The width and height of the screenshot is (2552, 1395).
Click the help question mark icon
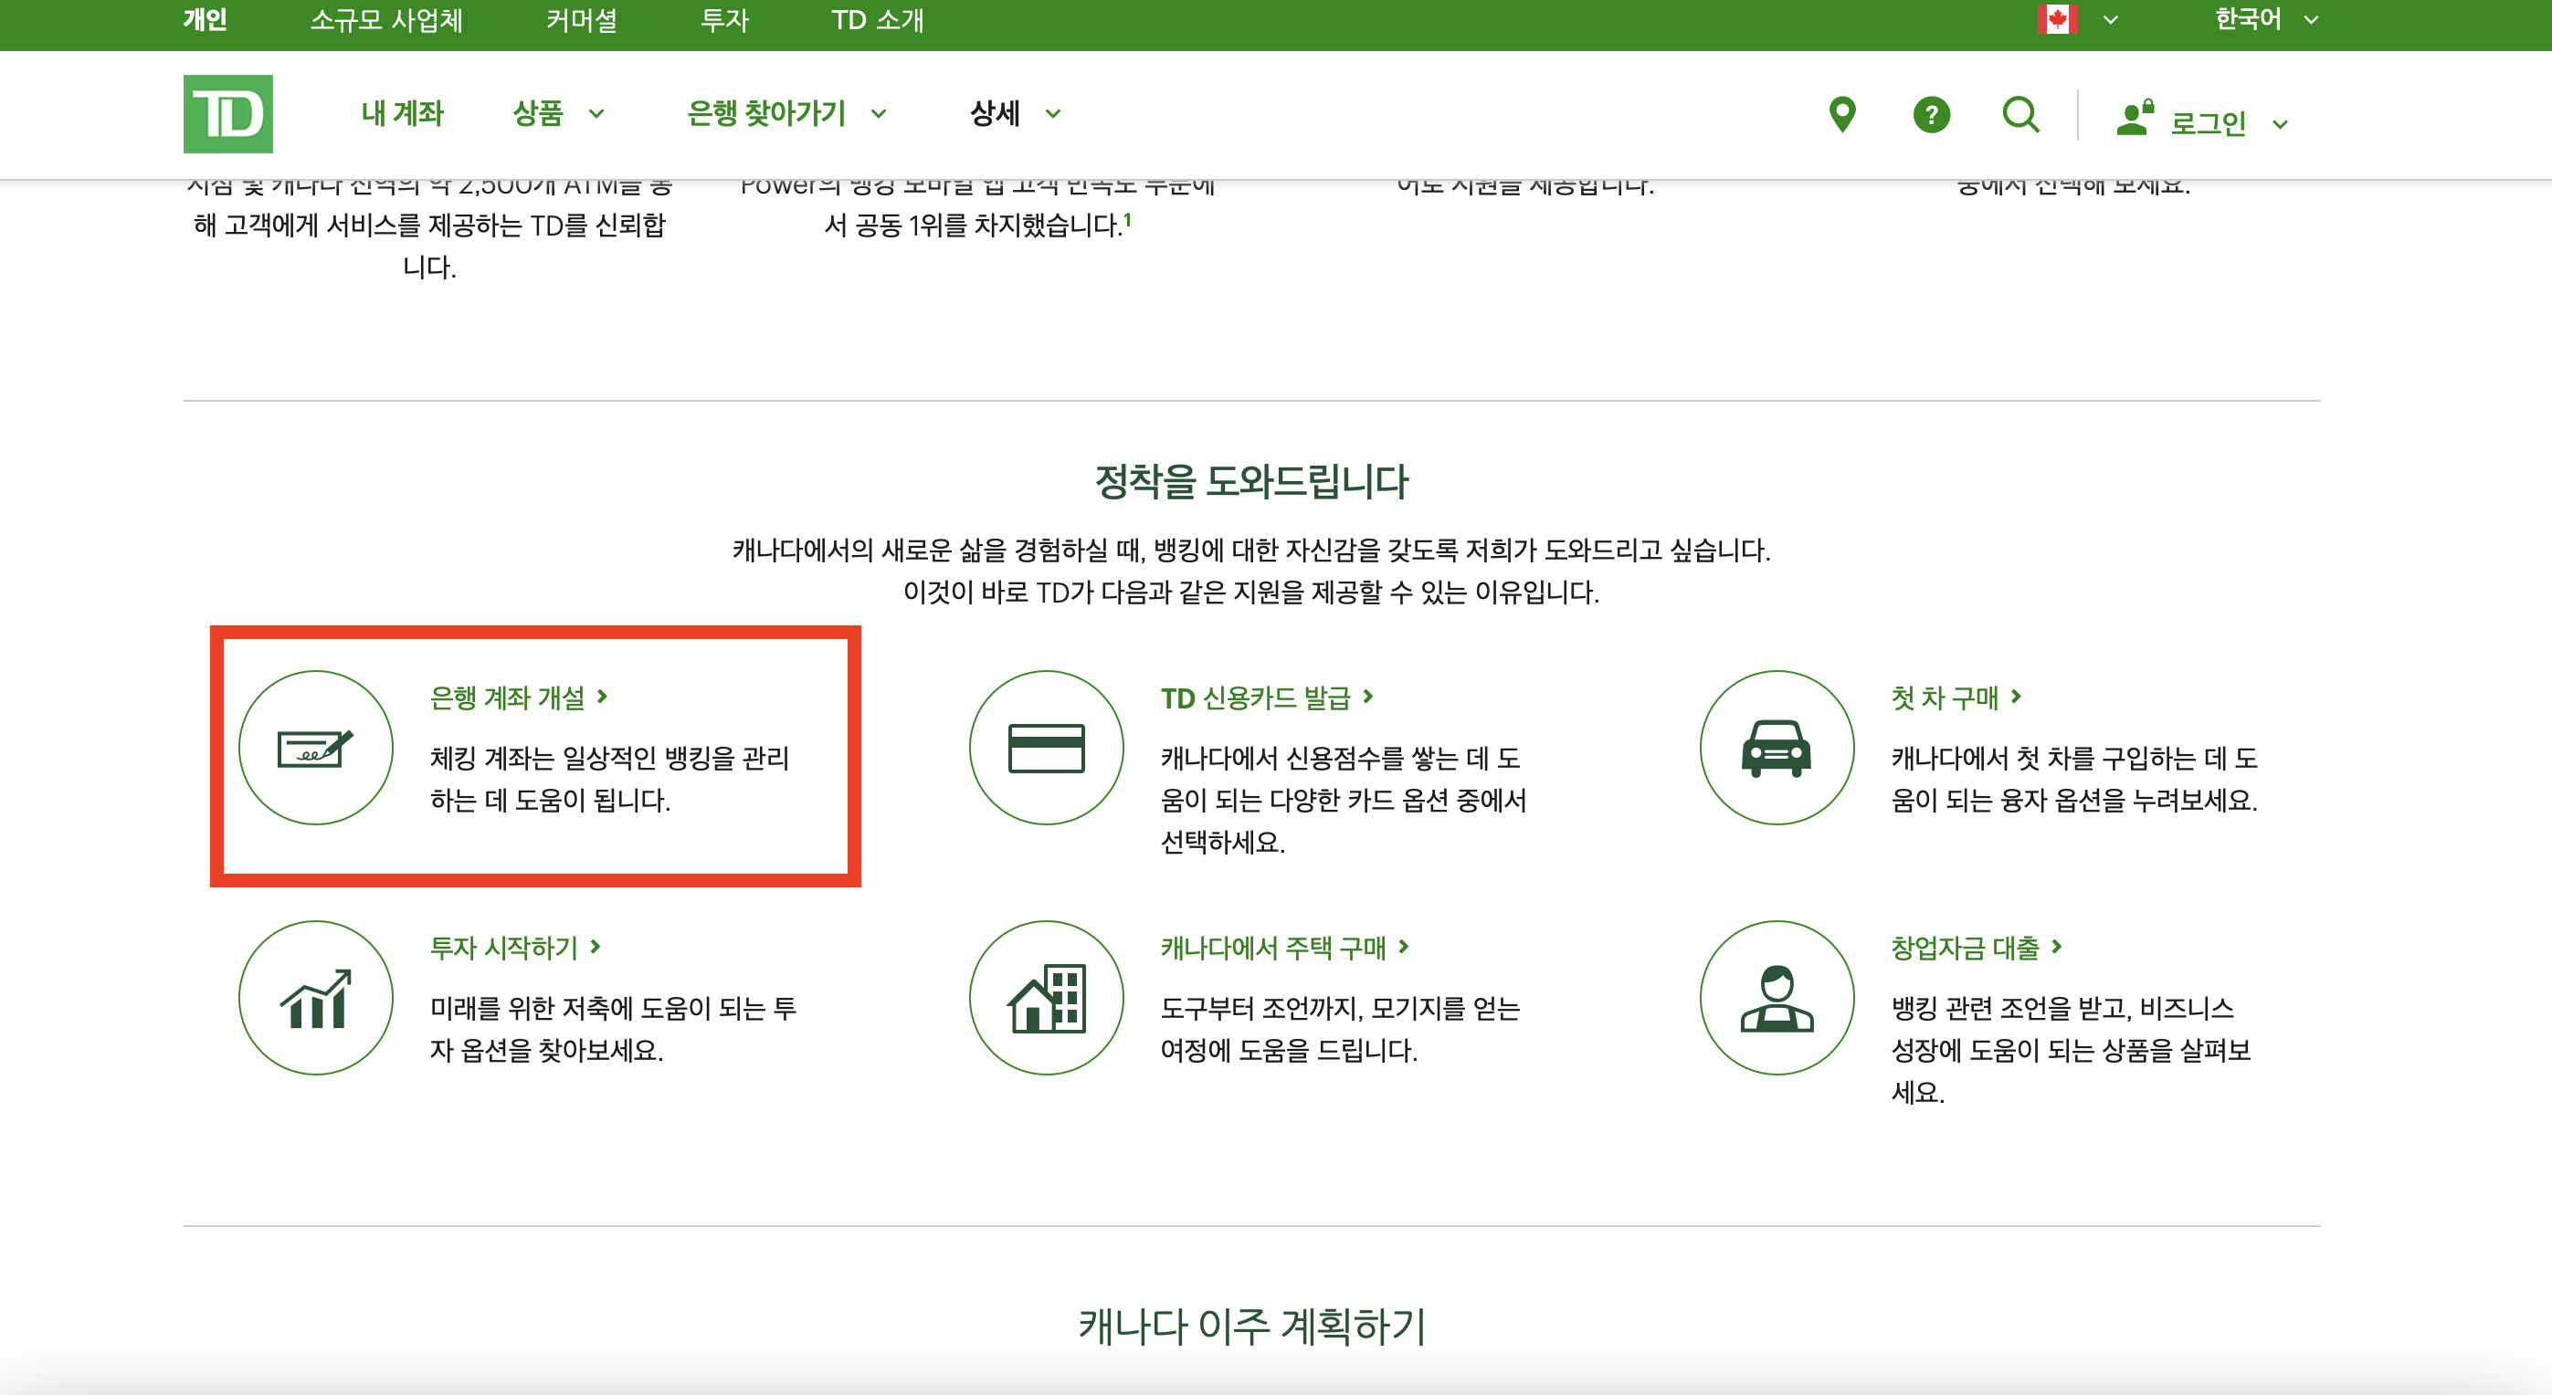1931,115
